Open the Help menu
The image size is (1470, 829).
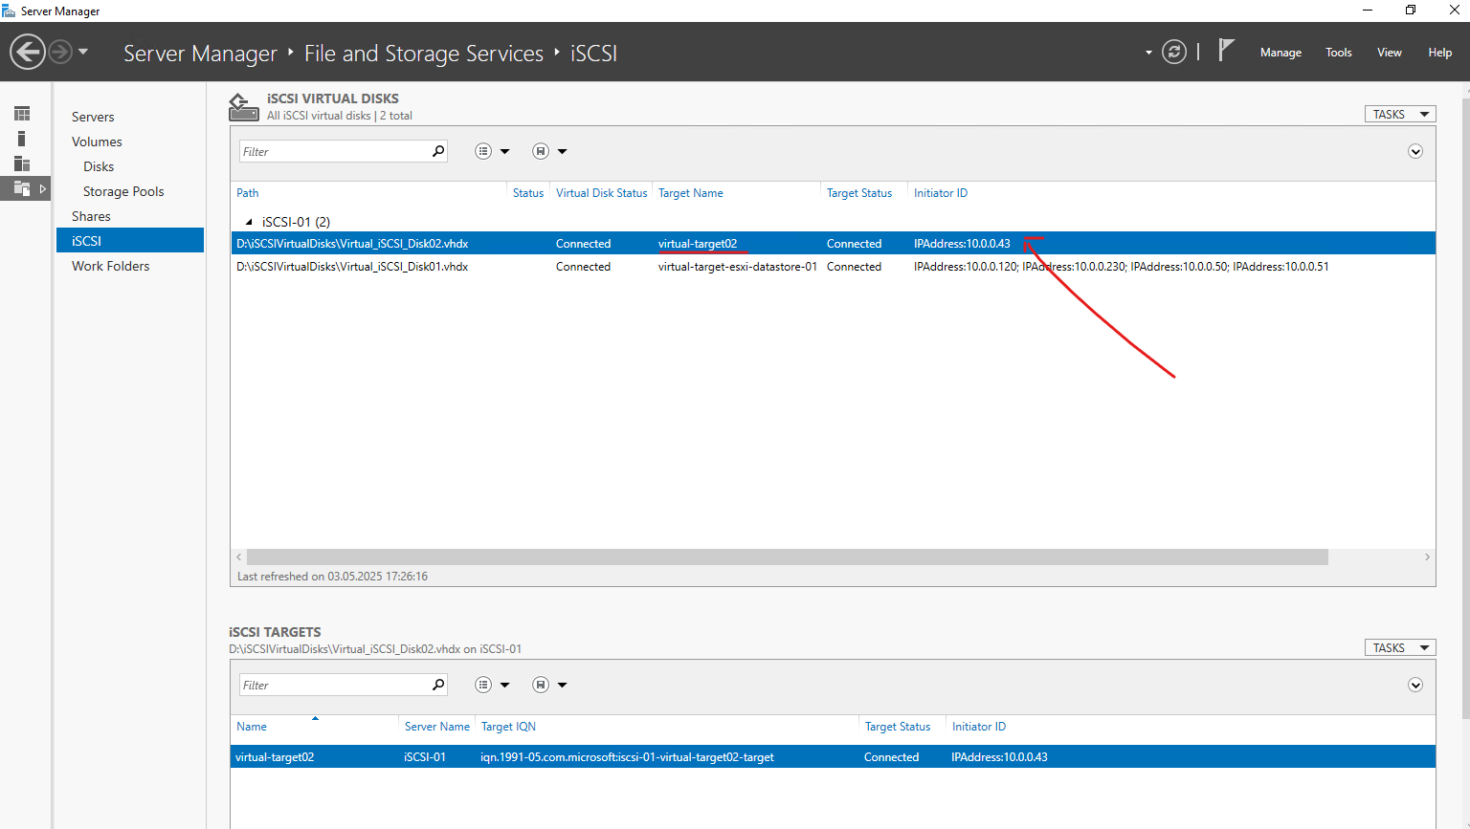click(1439, 53)
